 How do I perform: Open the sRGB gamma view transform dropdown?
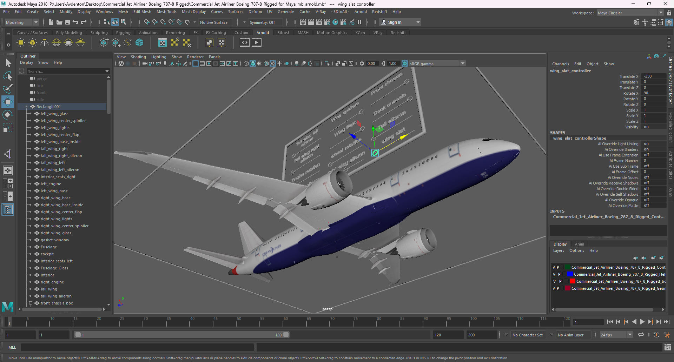tap(437, 63)
